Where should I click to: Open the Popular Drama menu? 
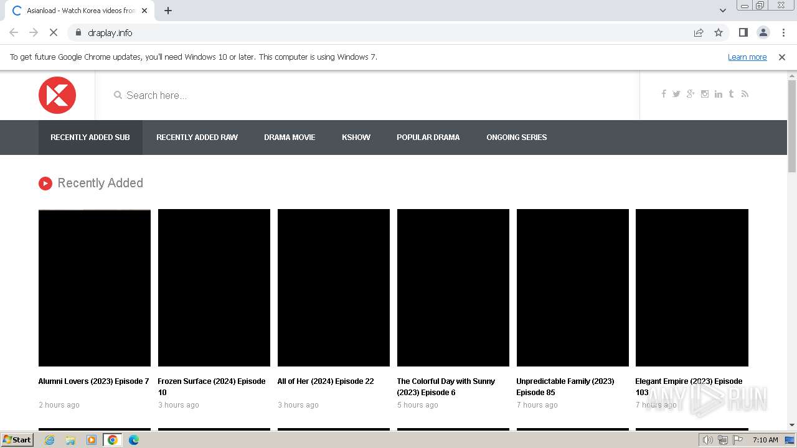428,138
